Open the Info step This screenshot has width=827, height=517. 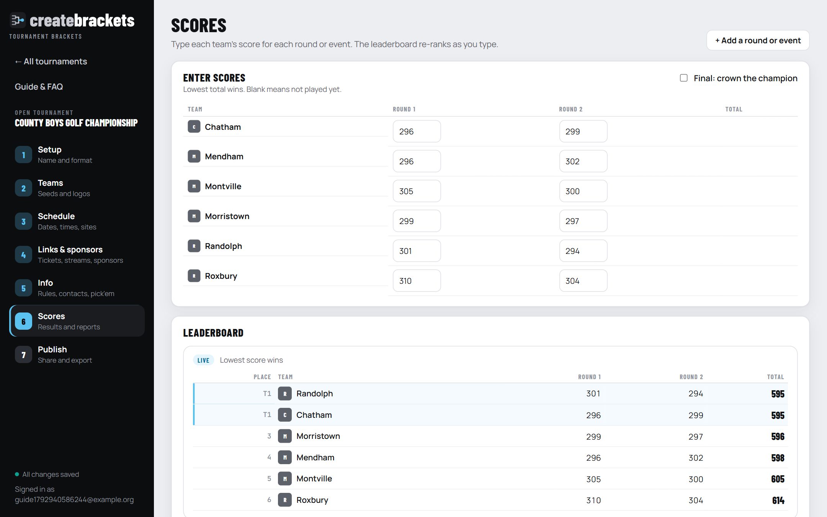coord(77,288)
